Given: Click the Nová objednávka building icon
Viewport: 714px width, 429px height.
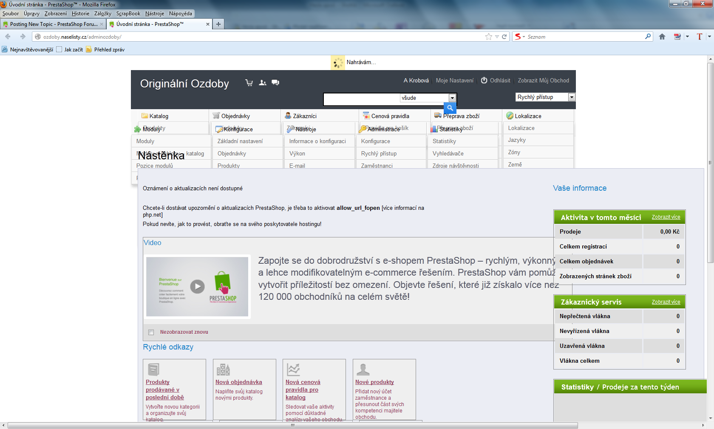Looking at the screenshot, I should click(x=223, y=370).
